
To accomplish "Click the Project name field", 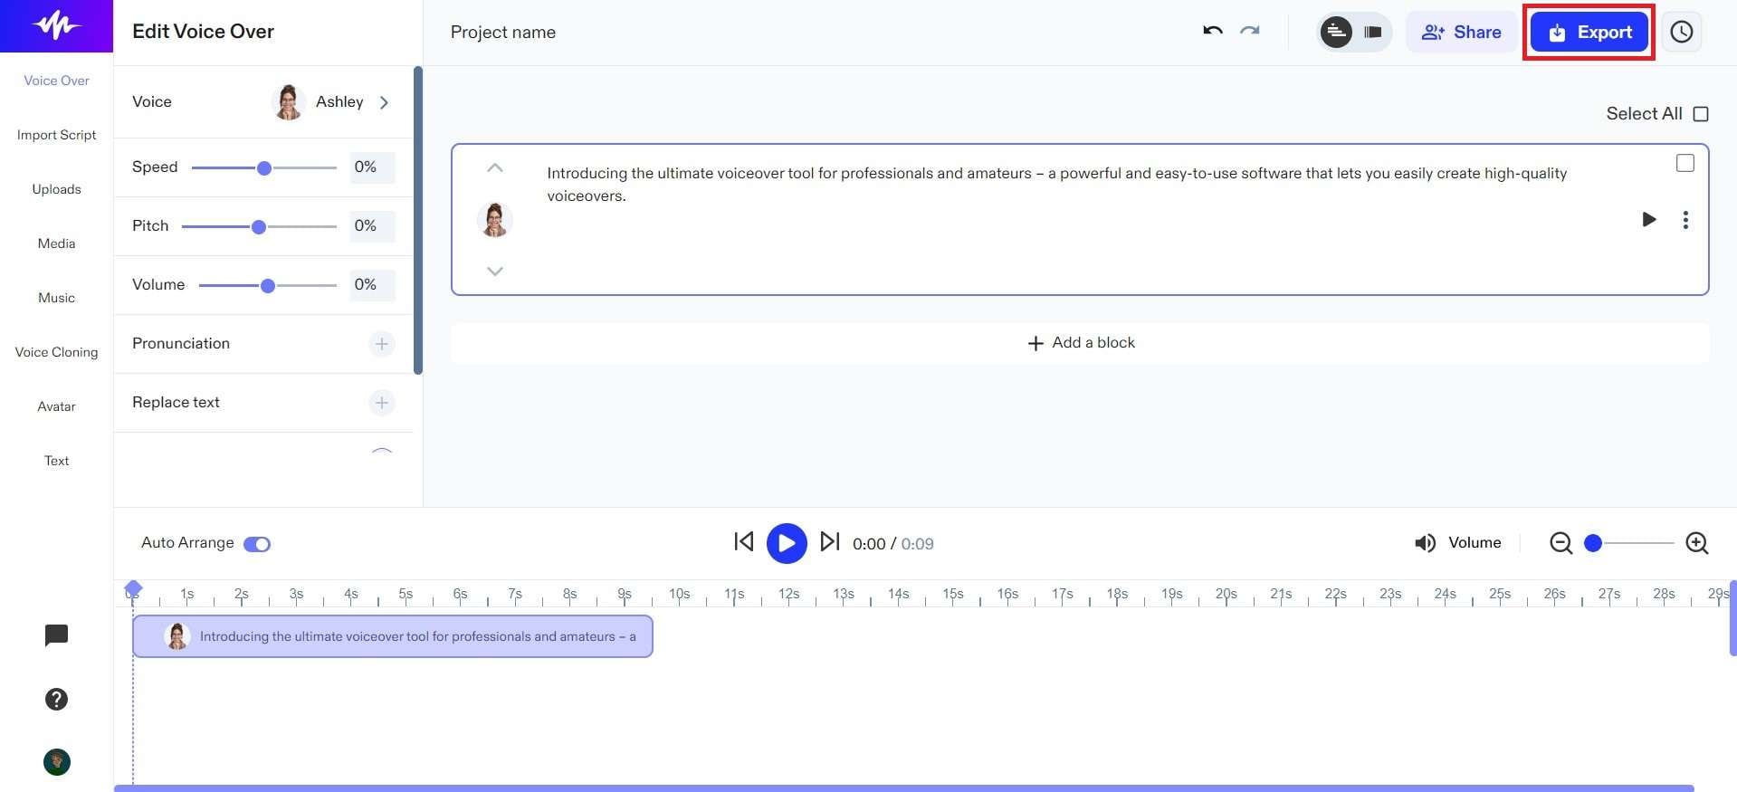I will (x=503, y=33).
